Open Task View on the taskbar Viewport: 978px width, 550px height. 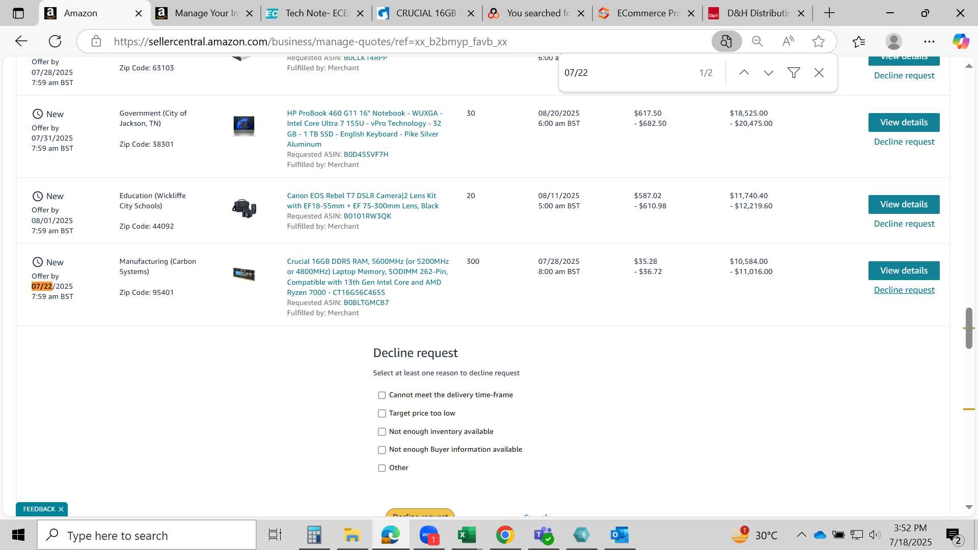275,535
